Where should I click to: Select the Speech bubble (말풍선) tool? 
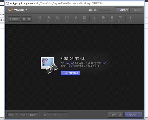[112, 19]
